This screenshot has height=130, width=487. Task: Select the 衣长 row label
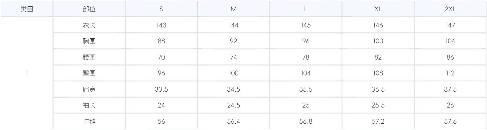pos(89,25)
